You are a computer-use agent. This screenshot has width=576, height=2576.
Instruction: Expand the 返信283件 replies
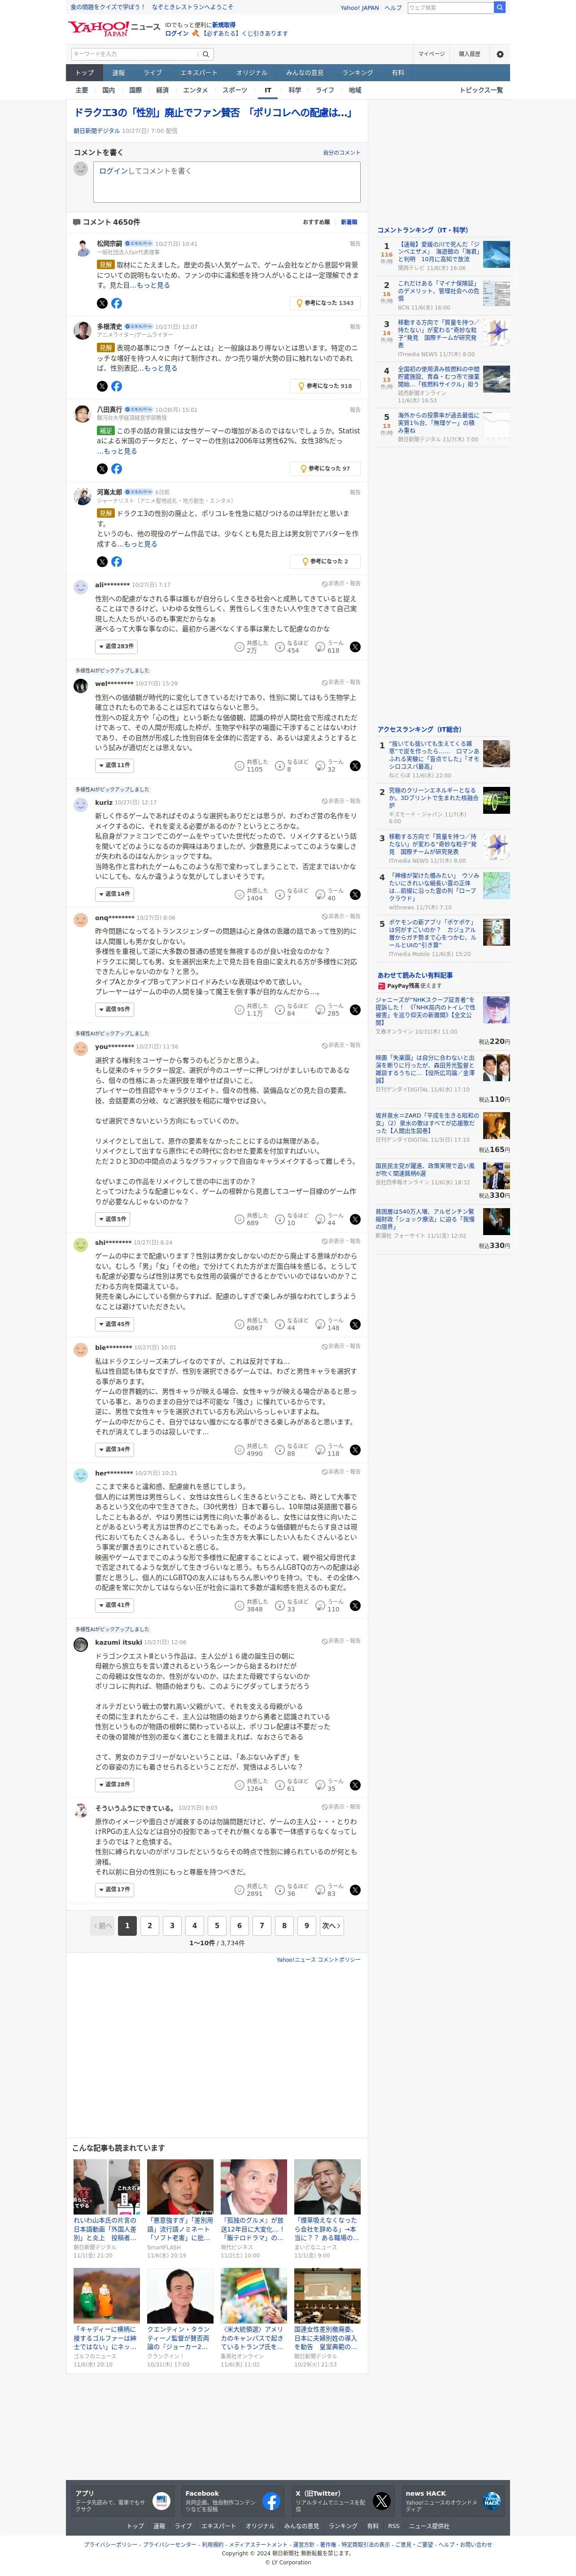(x=116, y=647)
